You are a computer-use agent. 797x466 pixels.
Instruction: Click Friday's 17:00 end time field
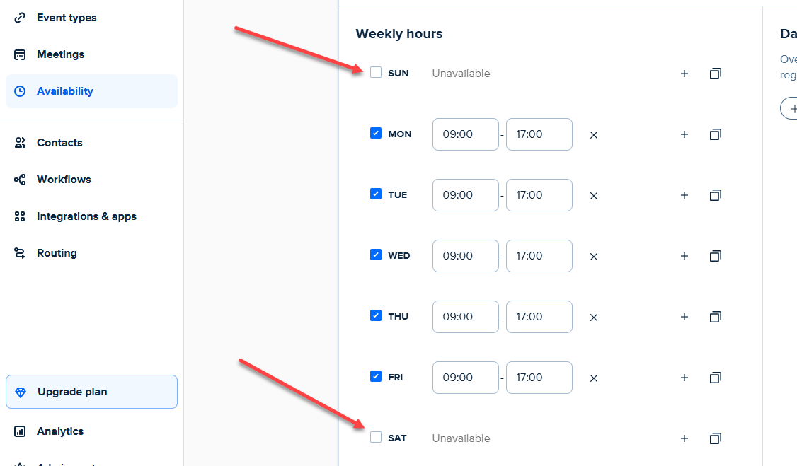(539, 378)
